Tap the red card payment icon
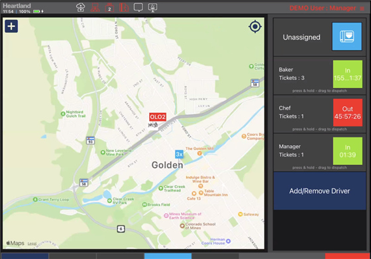 pyautogui.click(x=124, y=7)
